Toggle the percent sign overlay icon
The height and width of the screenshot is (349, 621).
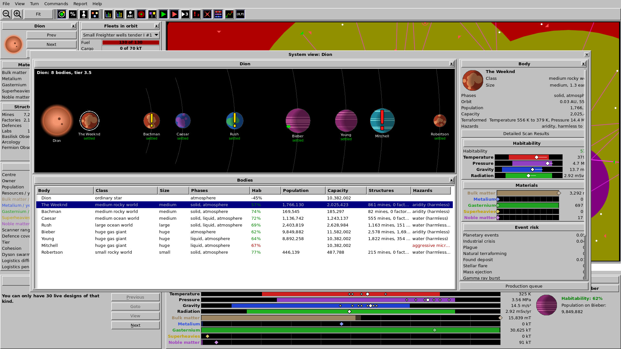(x=73, y=14)
